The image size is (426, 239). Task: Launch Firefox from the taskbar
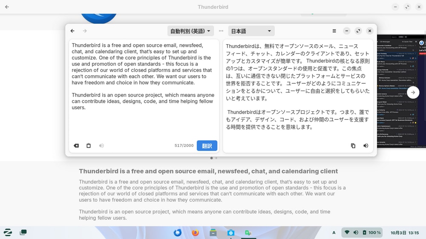pyautogui.click(x=195, y=233)
